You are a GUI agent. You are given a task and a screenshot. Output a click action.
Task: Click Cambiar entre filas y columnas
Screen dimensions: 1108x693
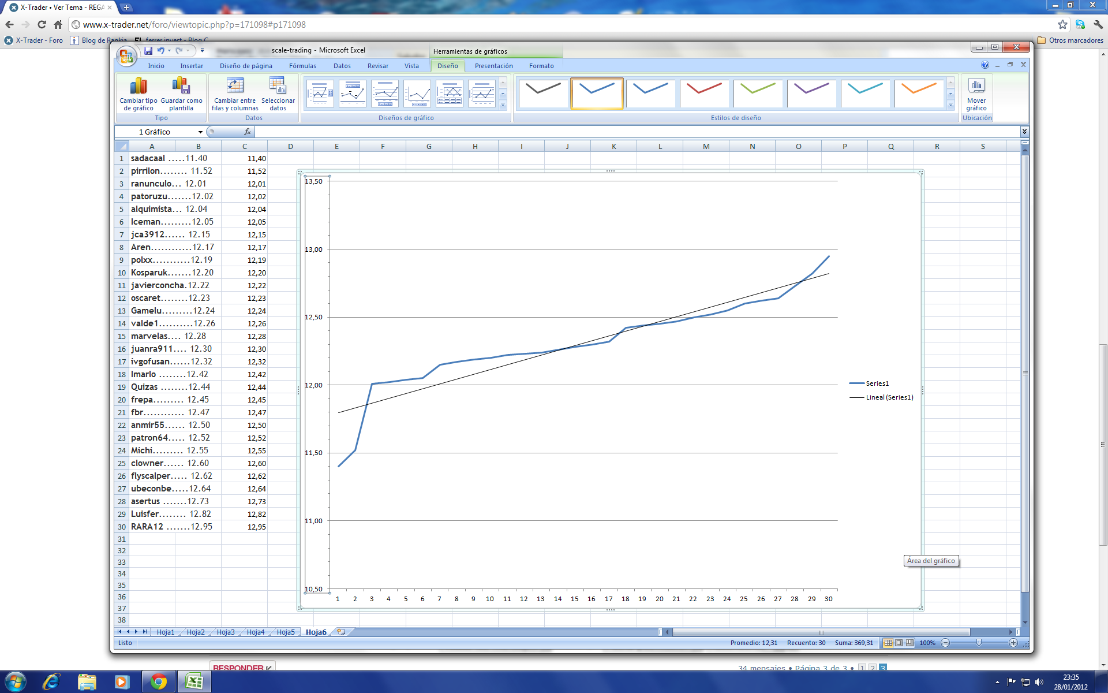tap(235, 87)
